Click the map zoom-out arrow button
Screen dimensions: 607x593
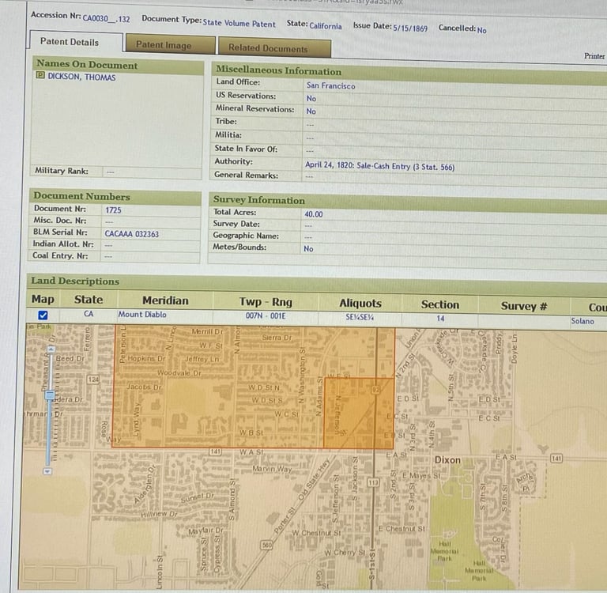click(47, 471)
